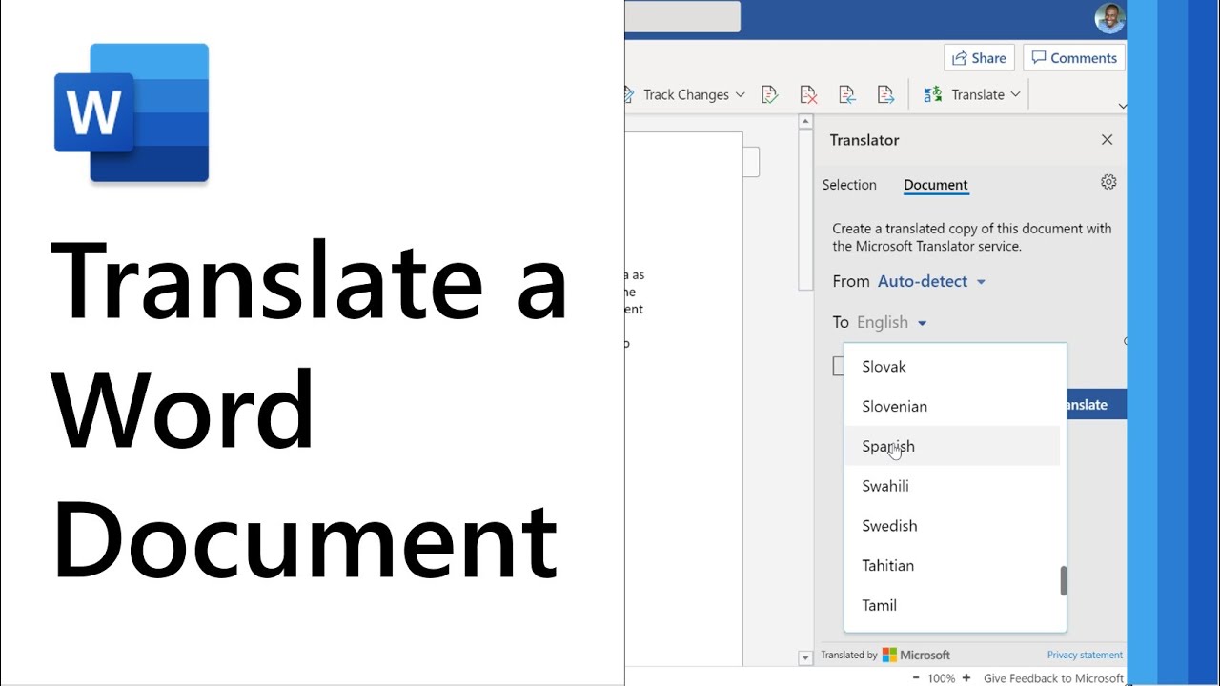Click the Translate ribbon button

[965, 94]
